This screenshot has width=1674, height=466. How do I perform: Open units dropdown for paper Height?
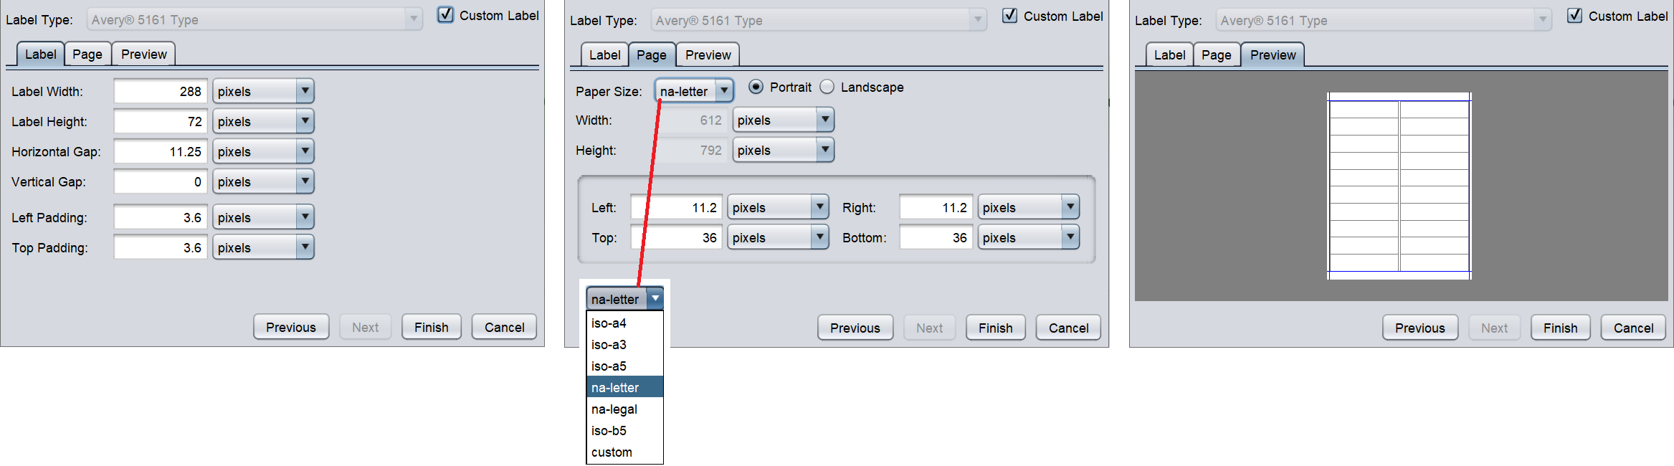pos(783,150)
